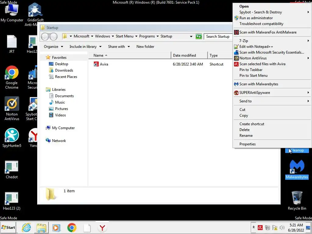Open Include in library dropdown
The image size is (312, 234).
tap(85, 47)
